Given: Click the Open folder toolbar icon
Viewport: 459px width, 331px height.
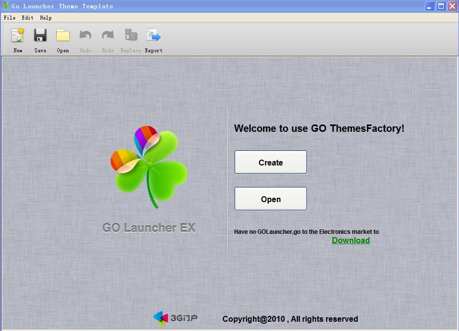Looking at the screenshot, I should tap(63, 35).
